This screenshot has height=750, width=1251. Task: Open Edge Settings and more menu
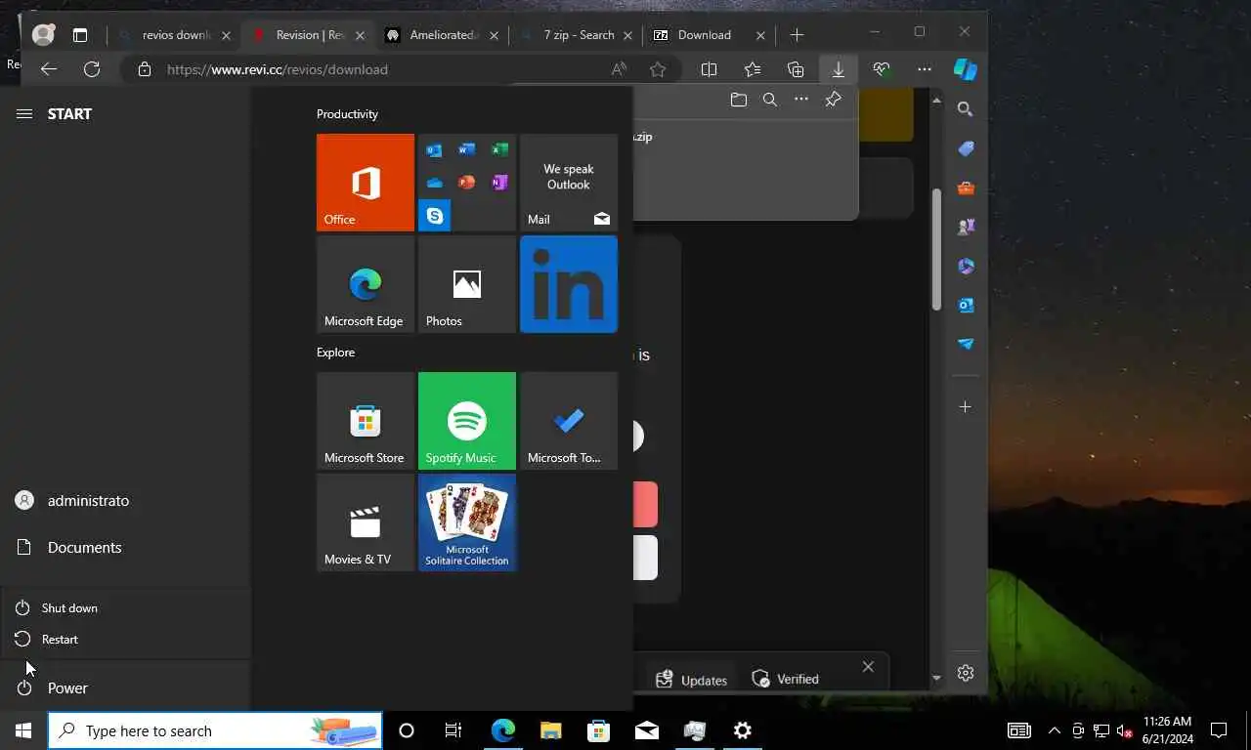pyautogui.click(x=925, y=69)
